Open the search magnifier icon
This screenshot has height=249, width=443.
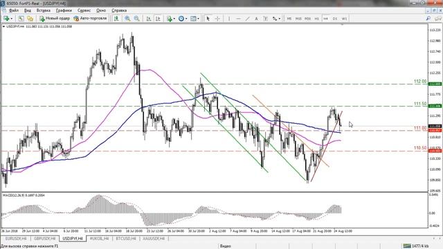click(x=428, y=19)
